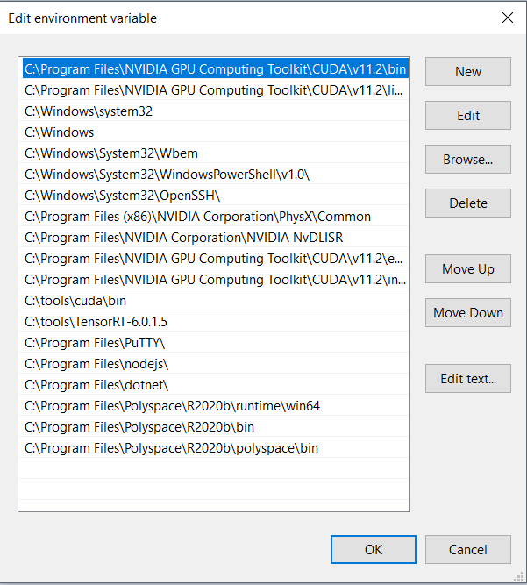Move the selected entry up
The width and height of the screenshot is (527, 585).
click(467, 269)
